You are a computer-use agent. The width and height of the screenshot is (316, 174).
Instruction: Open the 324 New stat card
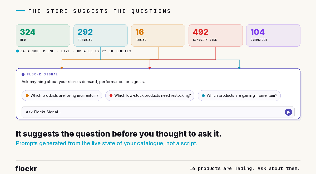[43, 35]
